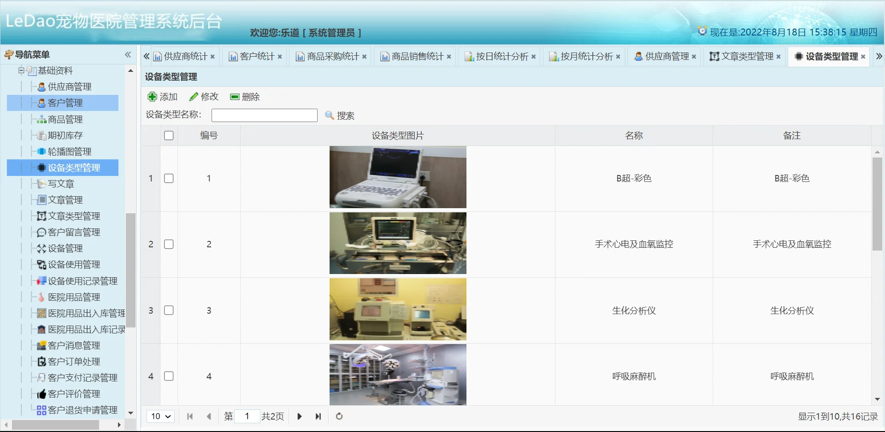Viewport: 885px width, 432px height.
Task: Click the refresh icon in the pagination bar
Action: (339, 416)
